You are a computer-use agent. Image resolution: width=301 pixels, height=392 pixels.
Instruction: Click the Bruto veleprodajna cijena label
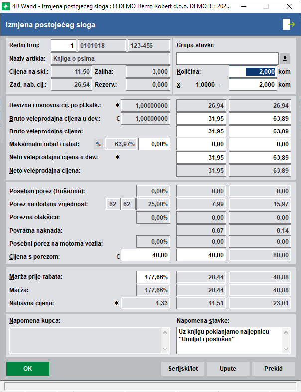(x=46, y=131)
